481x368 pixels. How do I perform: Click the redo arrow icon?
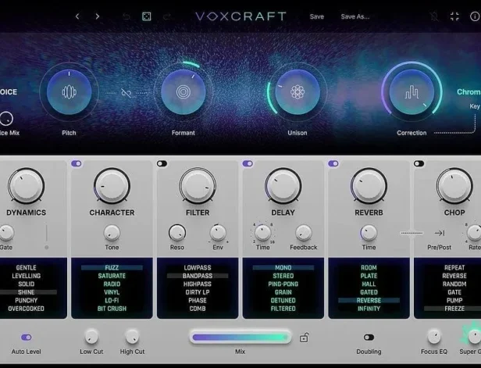pos(166,16)
